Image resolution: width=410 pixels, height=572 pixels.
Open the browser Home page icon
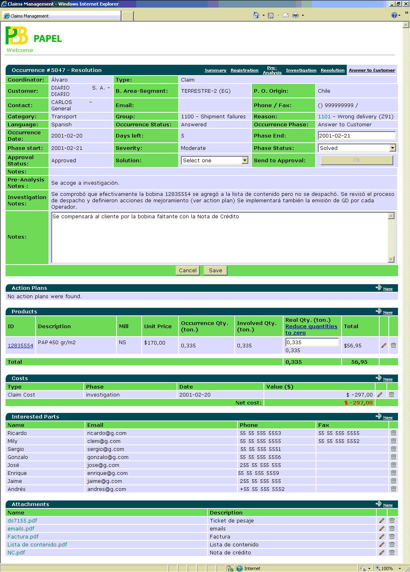click(256, 15)
